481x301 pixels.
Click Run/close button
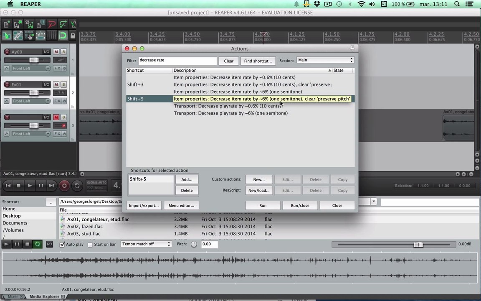pos(300,206)
